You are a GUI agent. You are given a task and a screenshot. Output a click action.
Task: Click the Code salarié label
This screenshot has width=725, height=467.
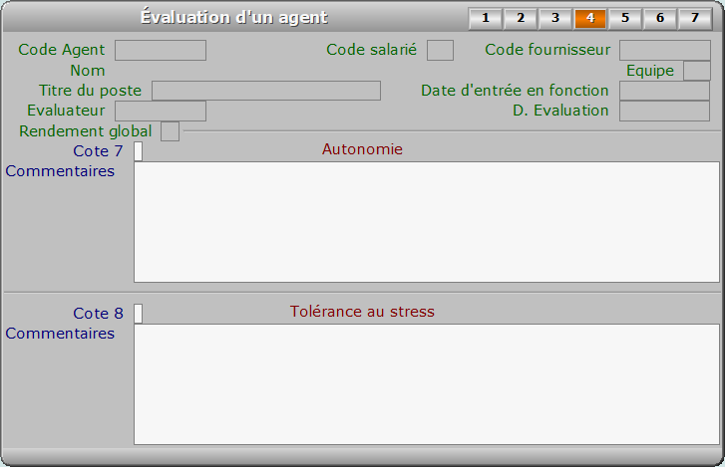click(371, 50)
